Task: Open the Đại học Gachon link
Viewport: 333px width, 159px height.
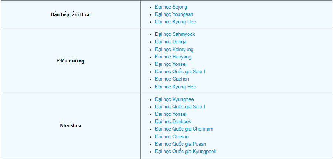Action: [x=172, y=79]
